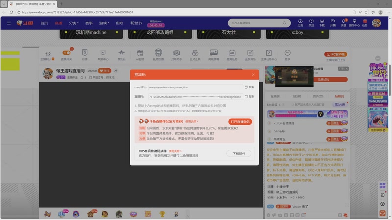
Task: Open 直播 in the navigation bar
Action: click(58, 23)
